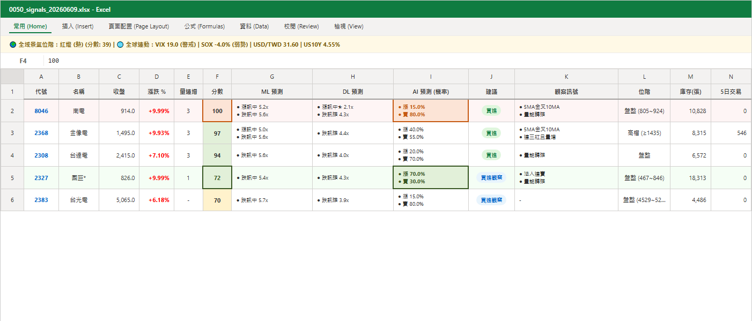Select the name cell 台光電
752x321 pixels.
79,200
